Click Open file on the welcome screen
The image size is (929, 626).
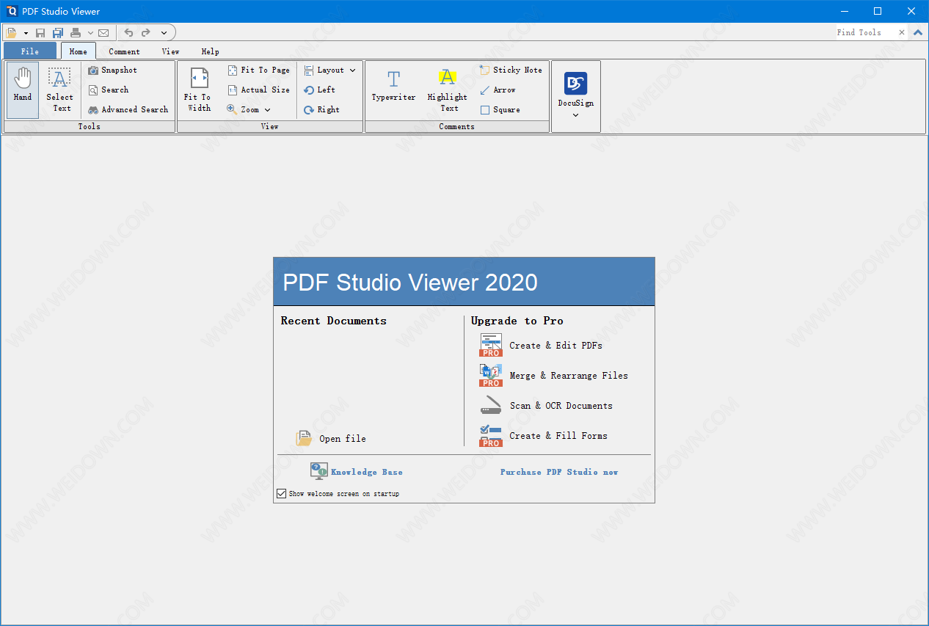click(331, 438)
